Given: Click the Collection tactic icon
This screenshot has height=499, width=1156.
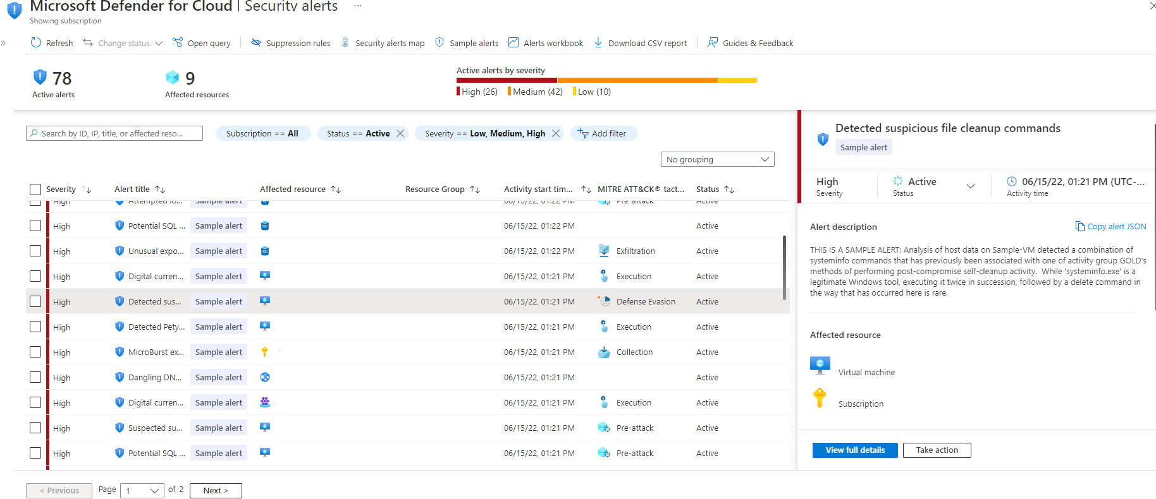Looking at the screenshot, I should (604, 352).
